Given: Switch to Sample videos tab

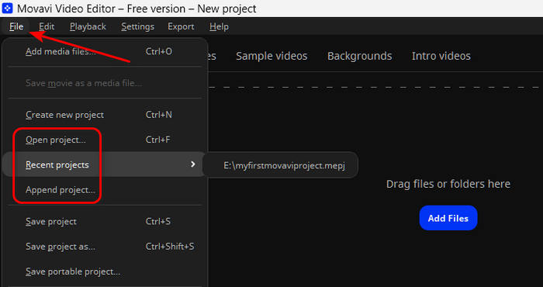Looking at the screenshot, I should point(271,56).
